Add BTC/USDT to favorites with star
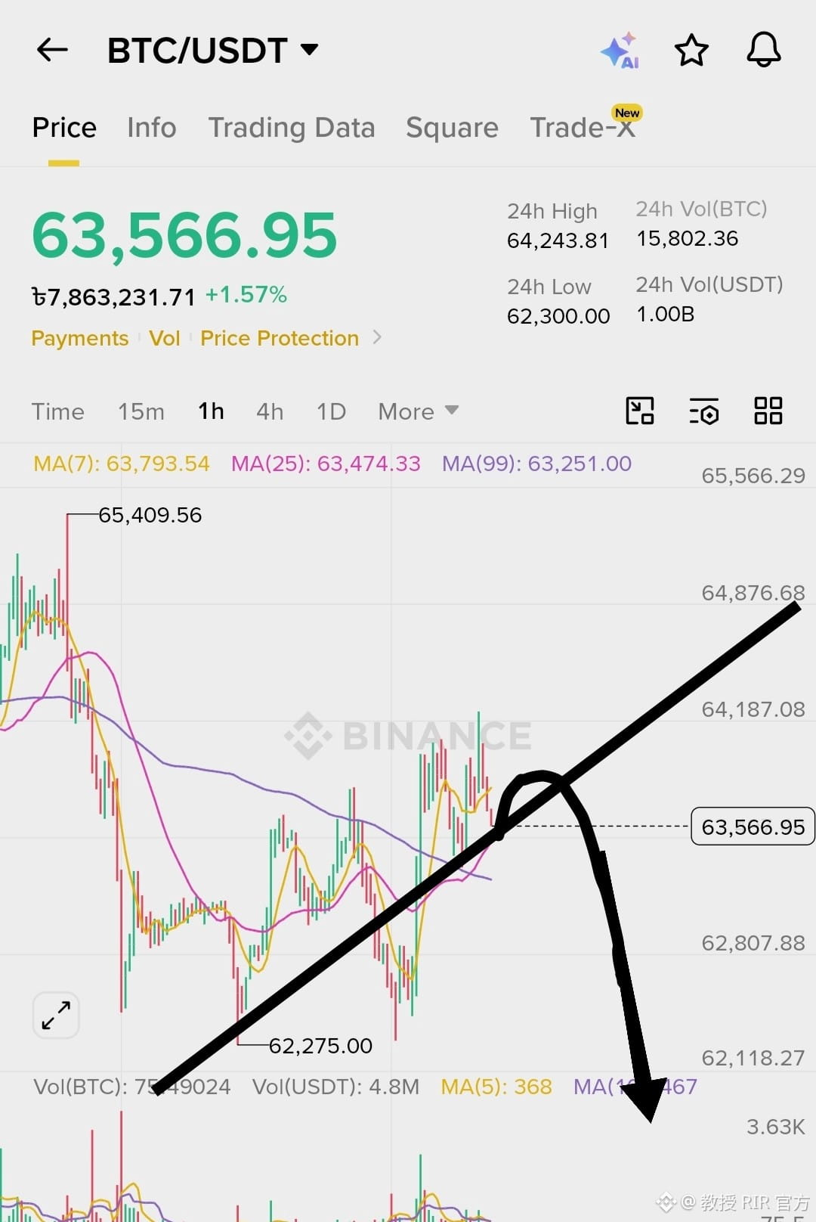Viewport: 816px width, 1222px height. 691,51
